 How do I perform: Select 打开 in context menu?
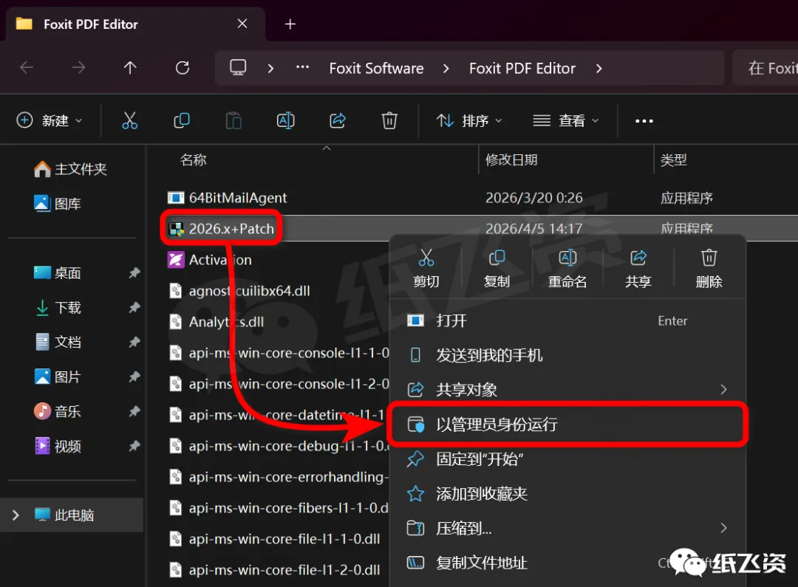pos(567,320)
